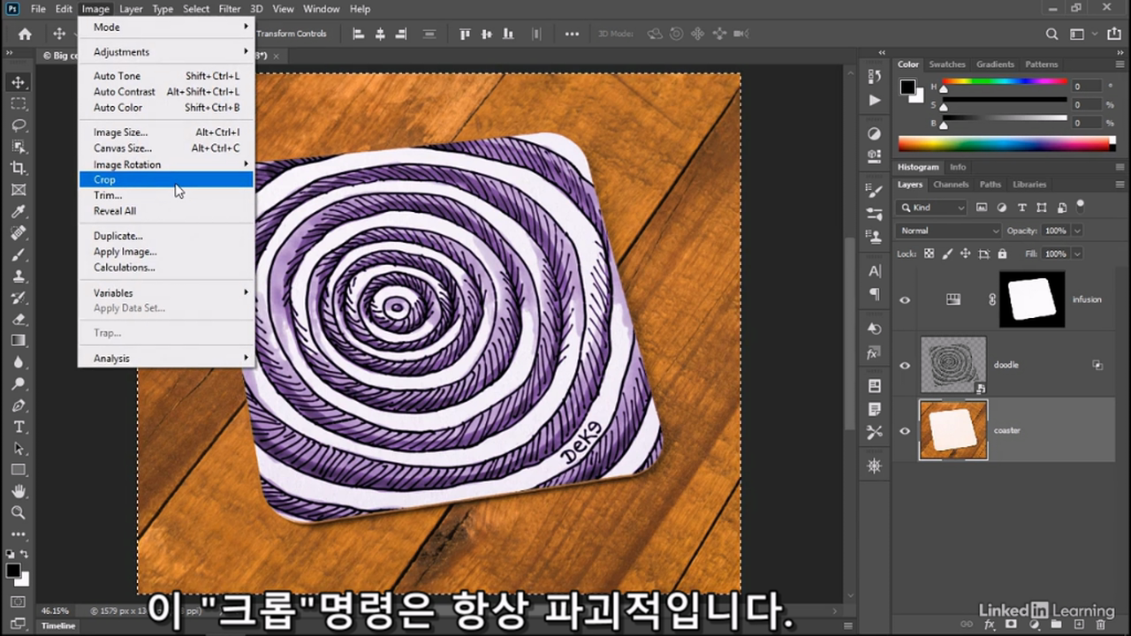This screenshot has width=1131, height=636.
Task: Open the Normal blend mode dropdown
Action: (949, 231)
